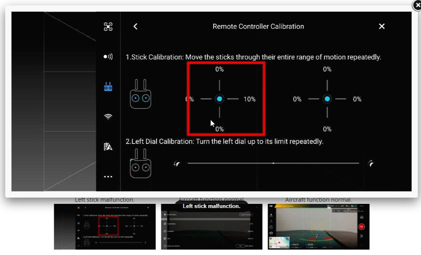This screenshot has height=255, width=421.
Task: Close the enlarged image lightbox overlay
Action: click(x=417, y=5)
